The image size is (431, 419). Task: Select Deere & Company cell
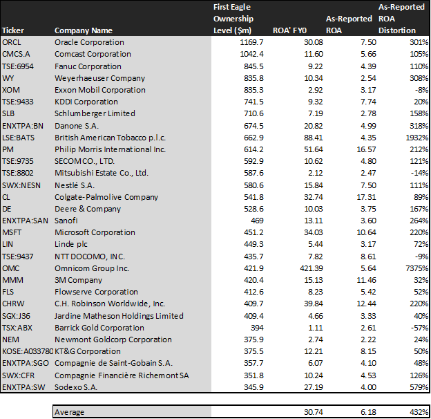pos(88,209)
